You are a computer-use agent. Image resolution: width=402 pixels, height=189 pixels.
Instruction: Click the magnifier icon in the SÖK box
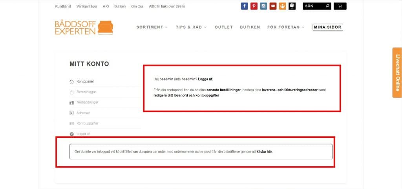pyautogui.click(x=327, y=6)
